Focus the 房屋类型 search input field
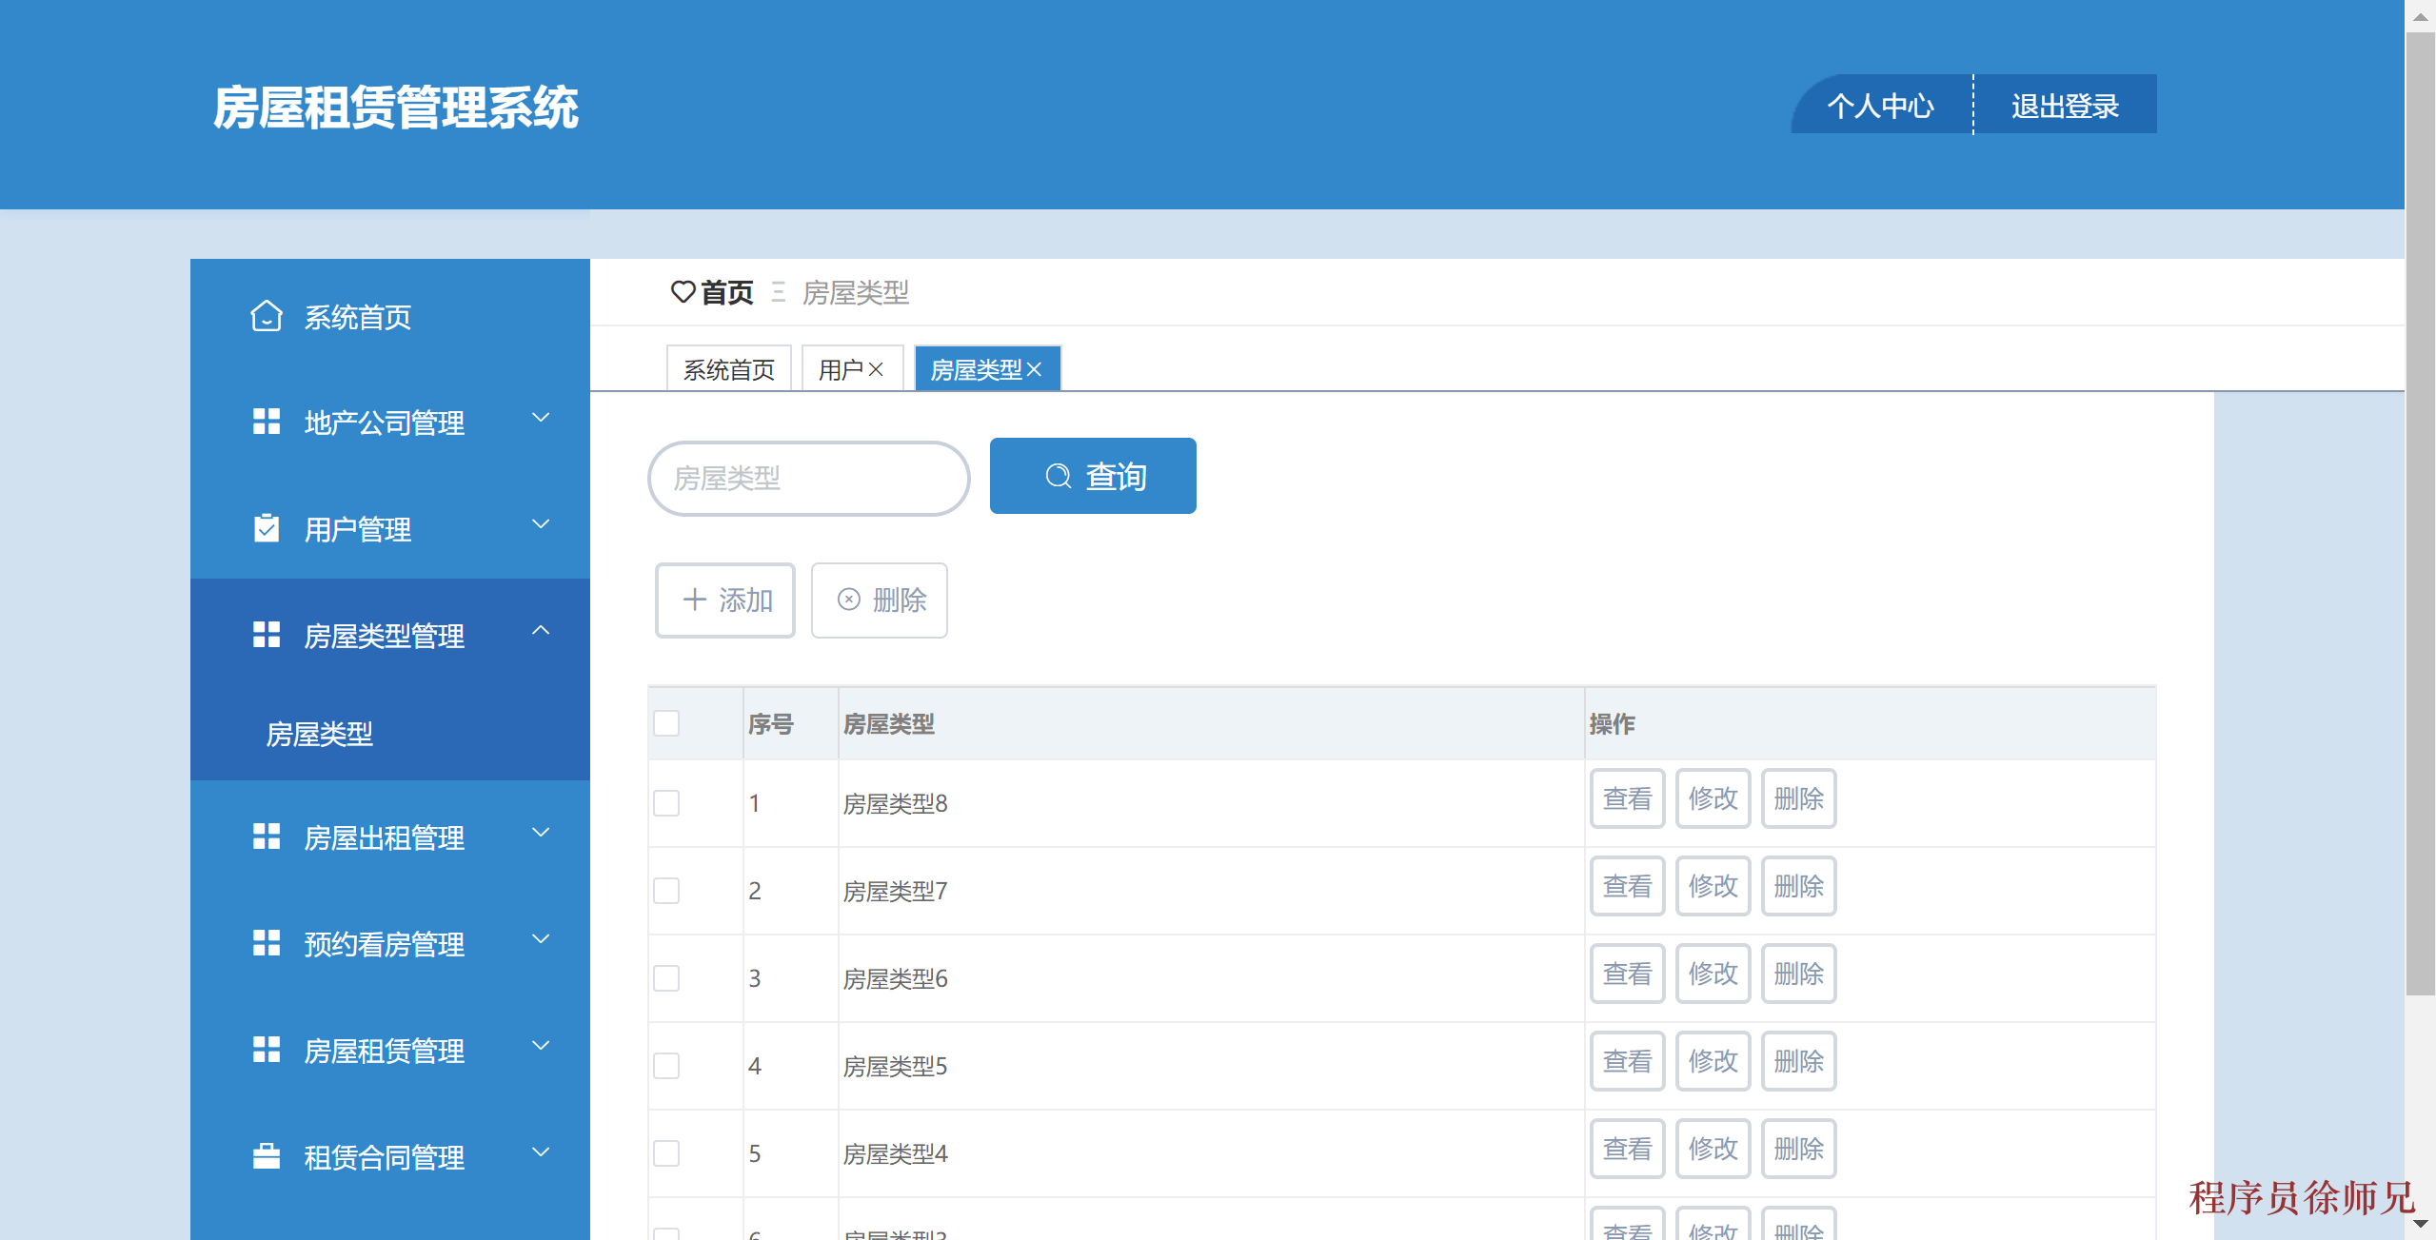 click(808, 478)
